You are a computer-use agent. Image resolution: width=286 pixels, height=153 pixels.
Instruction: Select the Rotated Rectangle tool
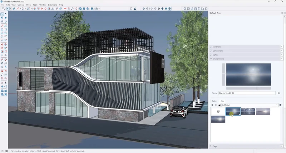coord(6,29)
